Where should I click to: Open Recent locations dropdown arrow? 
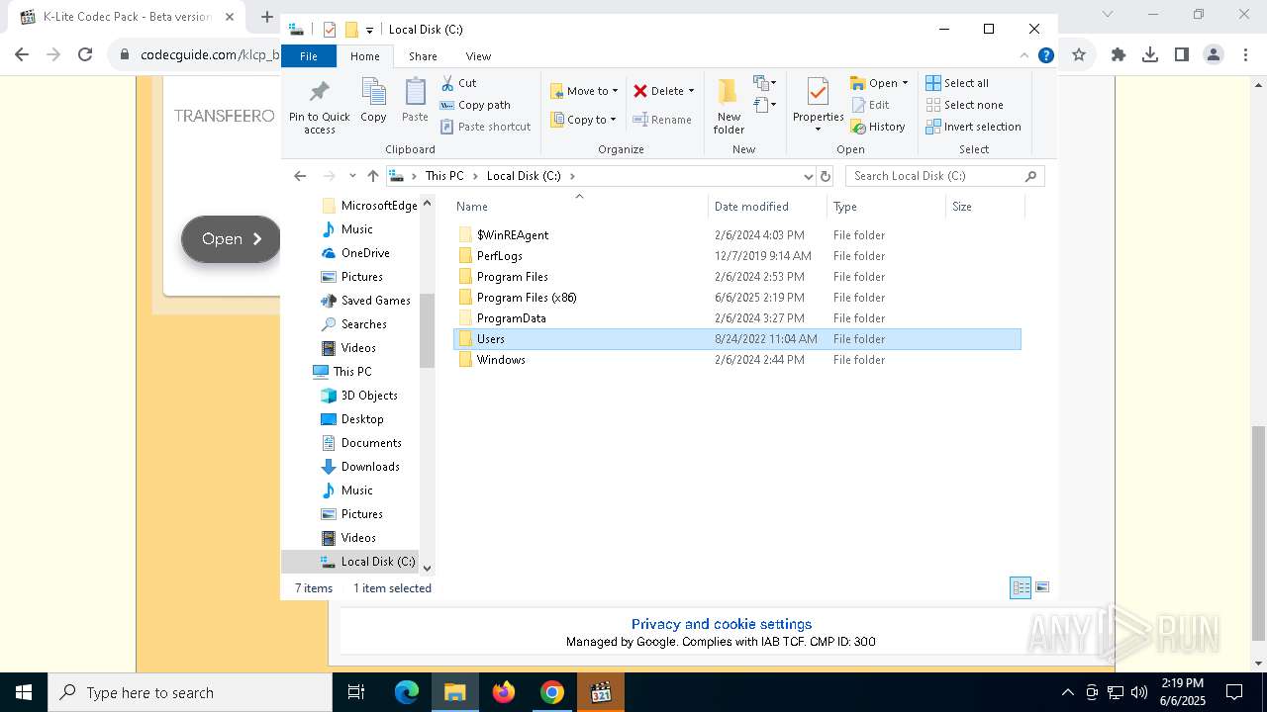352,176
